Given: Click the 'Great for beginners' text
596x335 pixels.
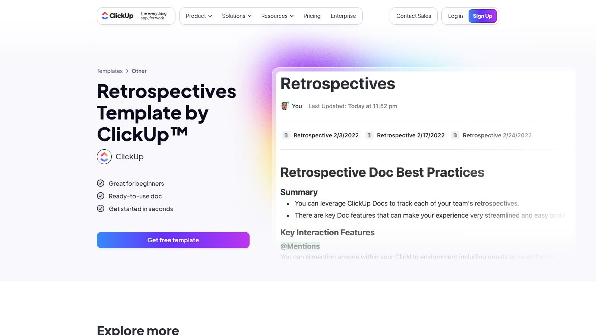Looking at the screenshot, I should click(x=136, y=184).
